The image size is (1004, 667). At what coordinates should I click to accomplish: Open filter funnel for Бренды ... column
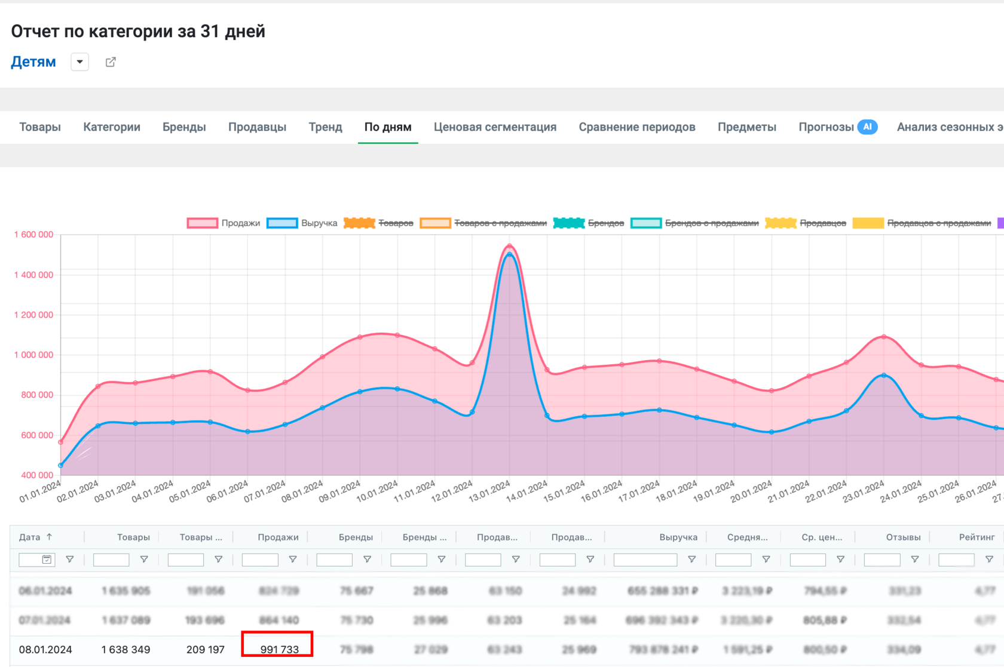pos(441,560)
